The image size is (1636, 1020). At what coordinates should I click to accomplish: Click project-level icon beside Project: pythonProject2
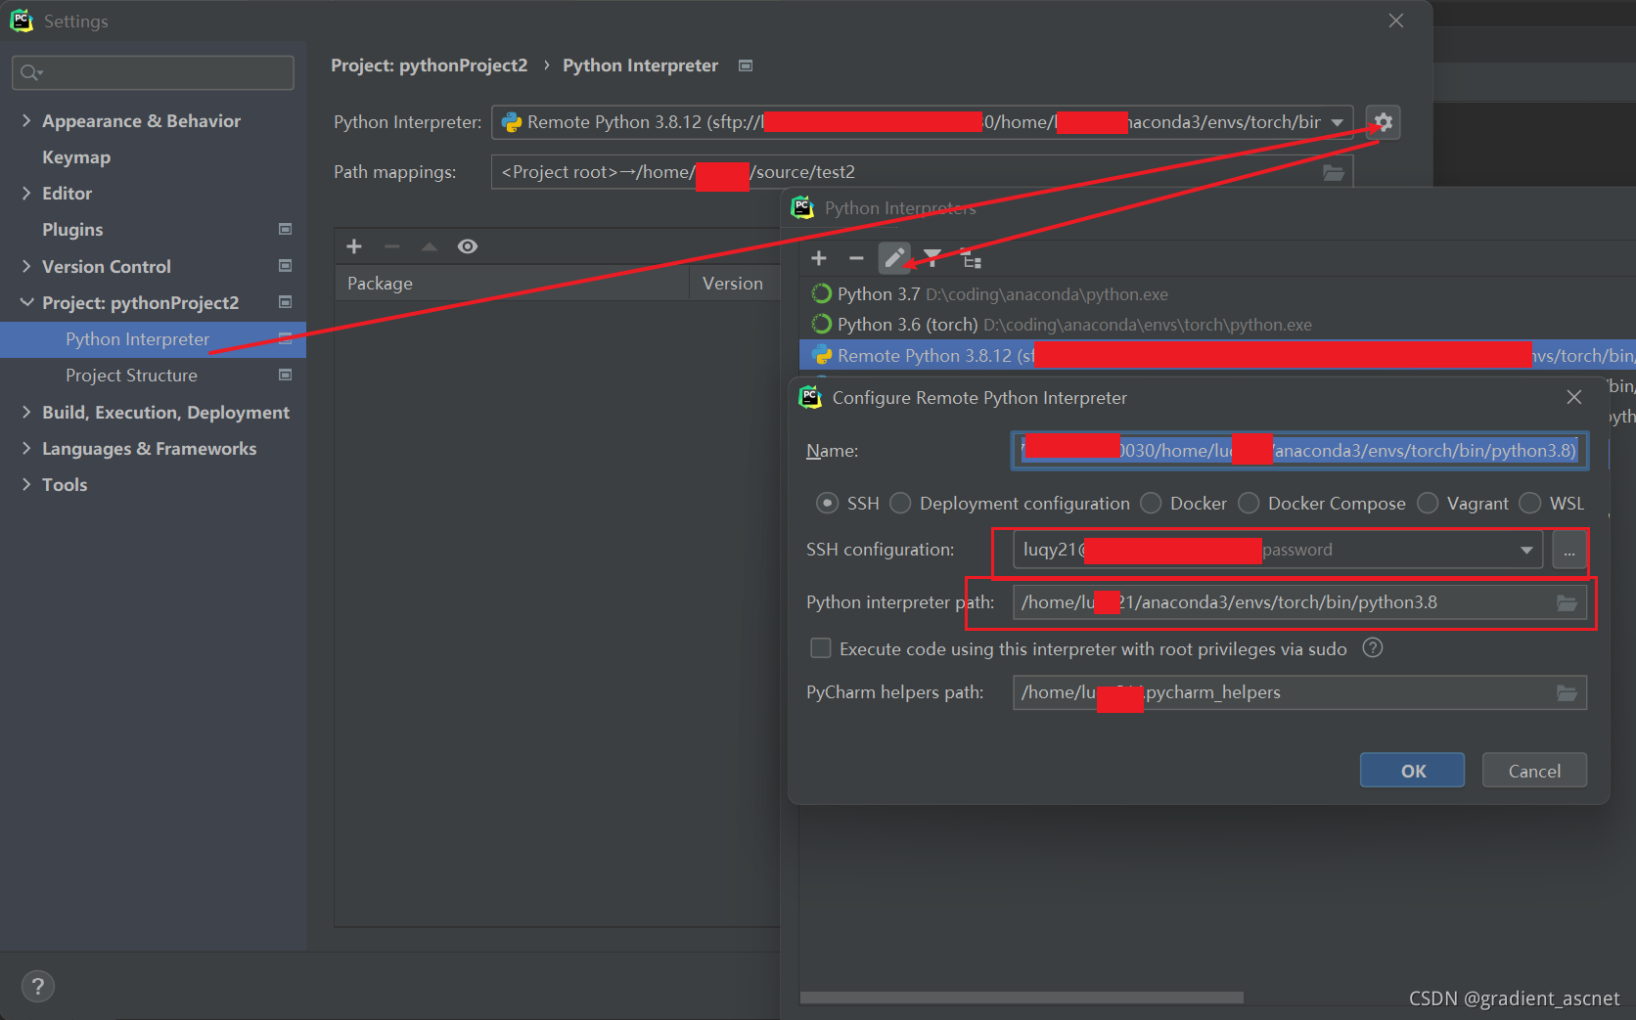(286, 302)
